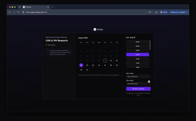The height and width of the screenshot is (121, 196).
Task: Click the video camera icon in recording notice
Action: coord(48,50)
